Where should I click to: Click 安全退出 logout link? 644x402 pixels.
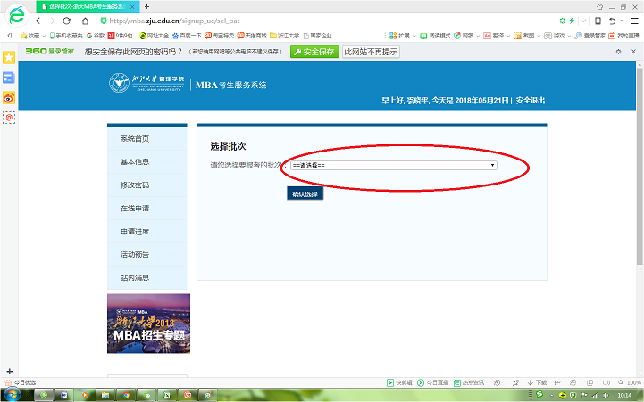click(531, 101)
